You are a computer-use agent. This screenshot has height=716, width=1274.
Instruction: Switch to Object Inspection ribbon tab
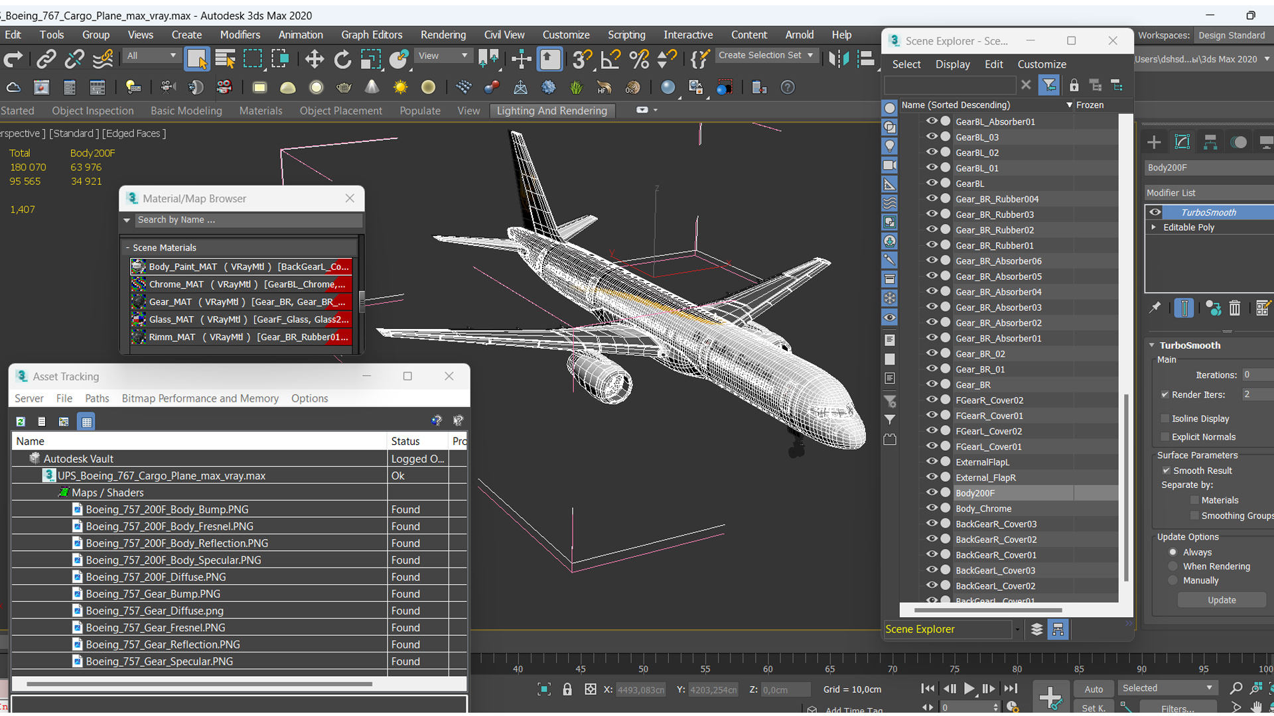(93, 111)
